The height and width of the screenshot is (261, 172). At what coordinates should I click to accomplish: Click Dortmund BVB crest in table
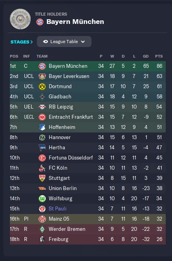point(42,86)
